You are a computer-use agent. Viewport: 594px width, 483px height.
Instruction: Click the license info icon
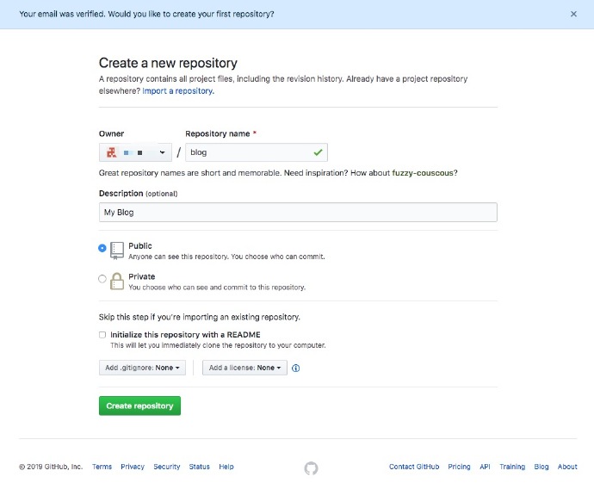click(295, 368)
